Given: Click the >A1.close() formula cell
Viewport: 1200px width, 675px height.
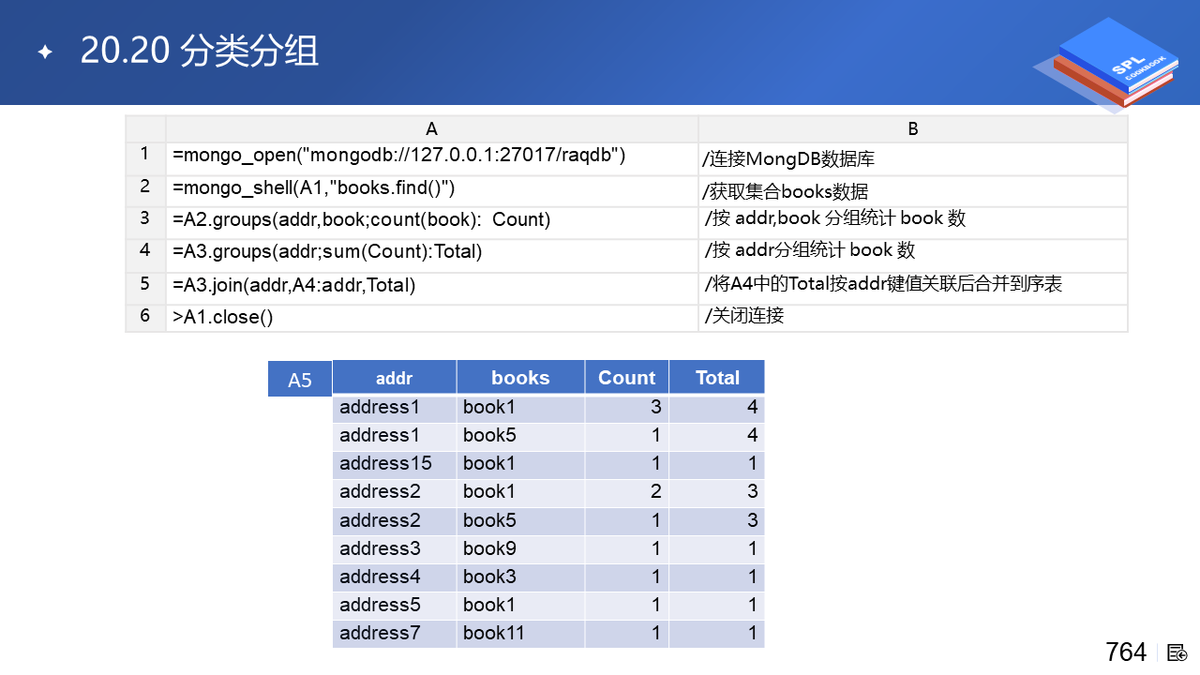Looking at the screenshot, I should (x=432, y=318).
